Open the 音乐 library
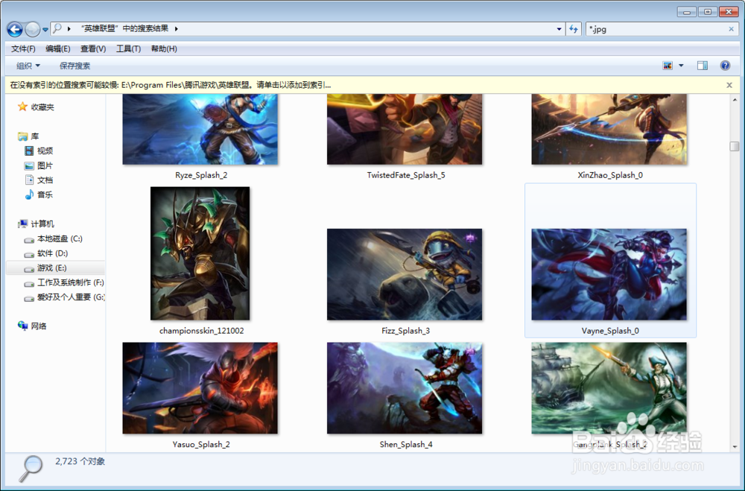 [39, 194]
